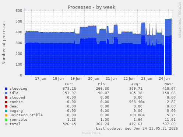Click the idle legend color swatch
This screenshot has height=137, width=183.
[6, 93]
